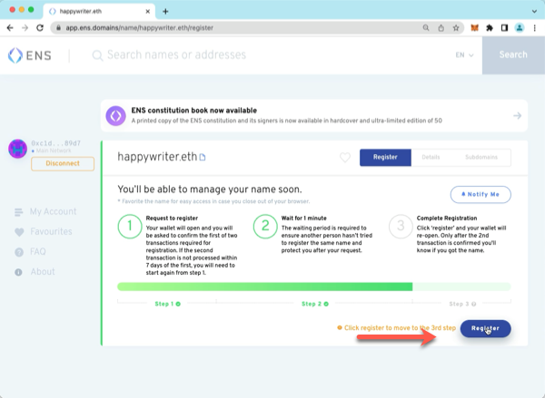Select the Register tab
This screenshot has width=545, height=398.
tap(385, 157)
